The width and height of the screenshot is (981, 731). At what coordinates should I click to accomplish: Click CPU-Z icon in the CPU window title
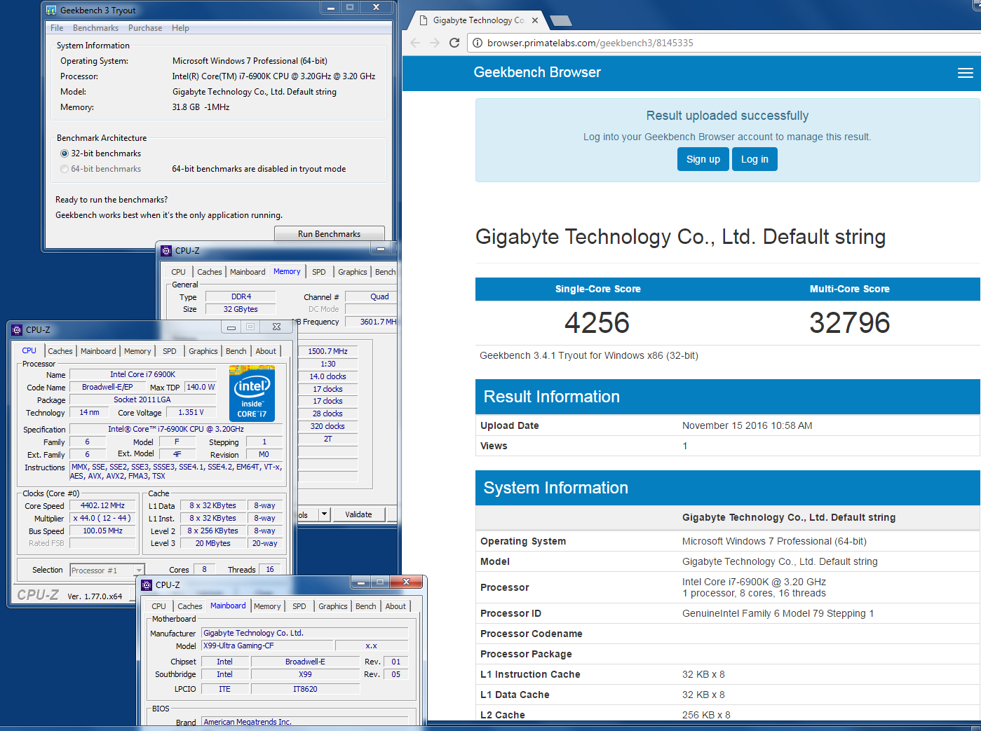[x=17, y=329]
